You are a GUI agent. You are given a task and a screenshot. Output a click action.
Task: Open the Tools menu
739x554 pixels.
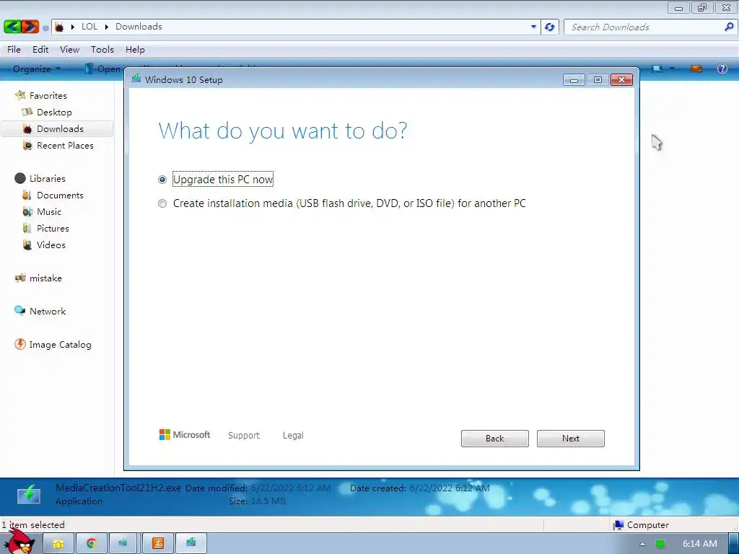click(102, 50)
